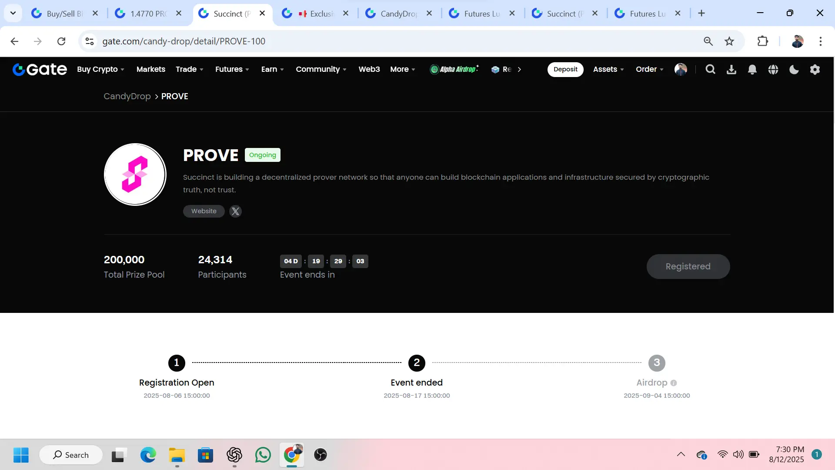The image size is (835, 470).
Task: Close the active Succinct tab
Action: [x=262, y=13]
